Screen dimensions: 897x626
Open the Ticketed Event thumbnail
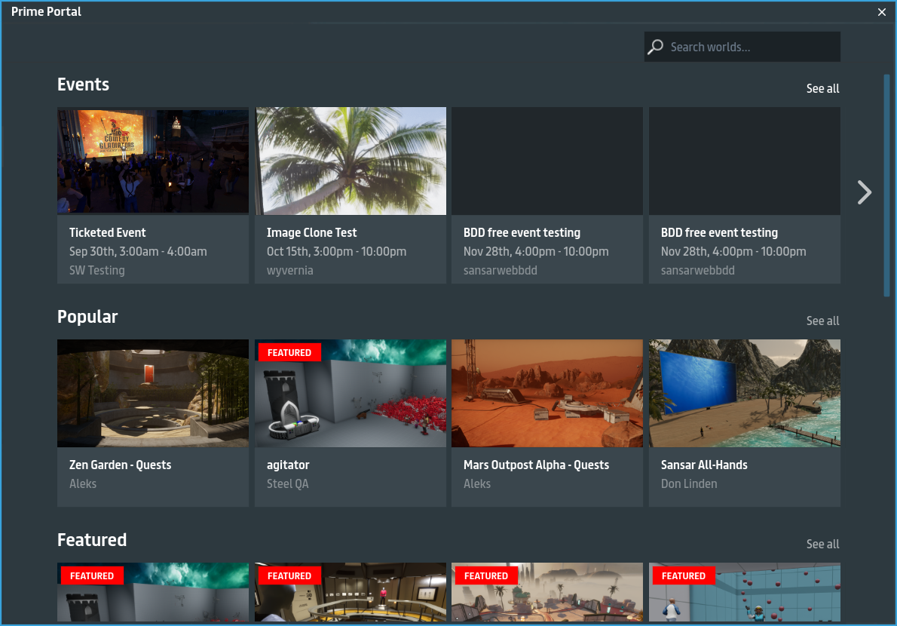(x=153, y=161)
